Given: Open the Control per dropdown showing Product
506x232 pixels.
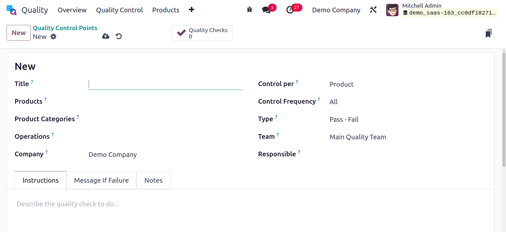Looking at the screenshot, I should point(407,84).
